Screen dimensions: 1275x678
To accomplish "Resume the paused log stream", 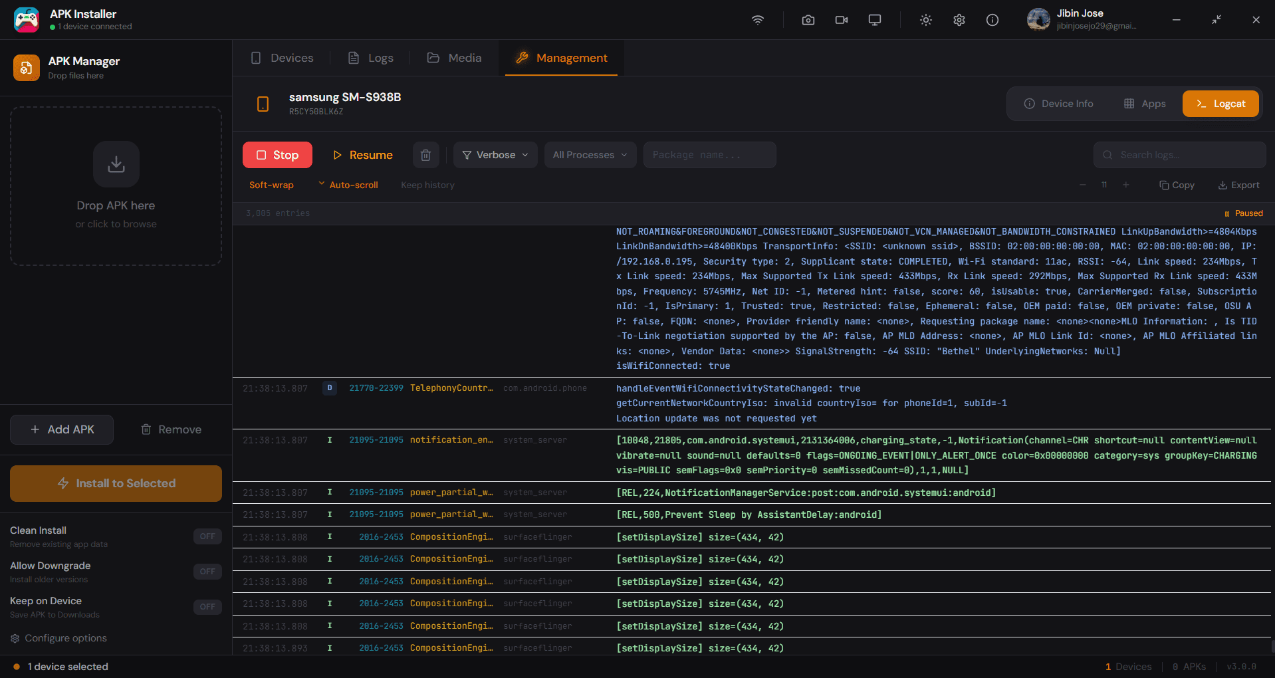I will pos(362,155).
